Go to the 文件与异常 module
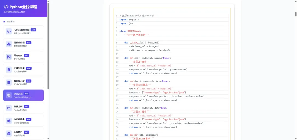This screenshot has width=297, height=140. (23, 70)
